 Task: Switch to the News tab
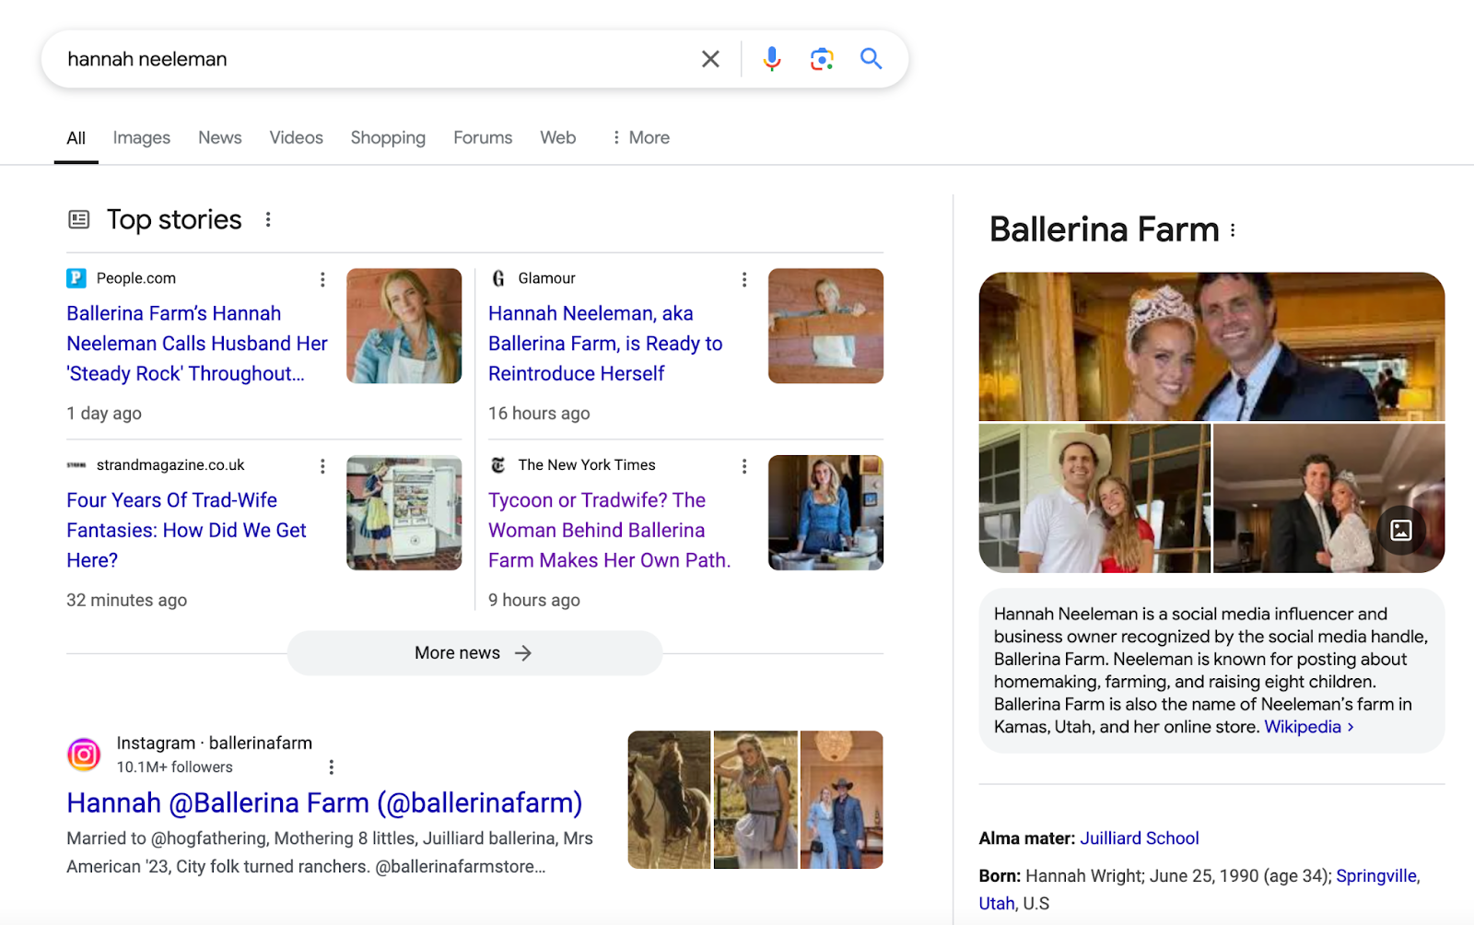(x=220, y=137)
